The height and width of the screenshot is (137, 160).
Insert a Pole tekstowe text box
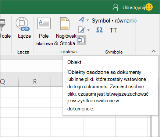point(44,31)
